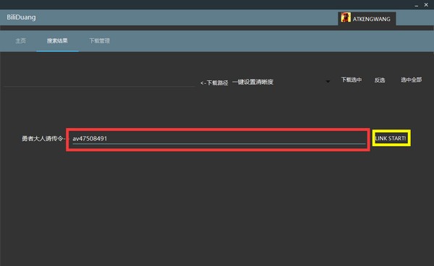Invert selection with 反选
The width and height of the screenshot is (434, 266).
[380, 80]
